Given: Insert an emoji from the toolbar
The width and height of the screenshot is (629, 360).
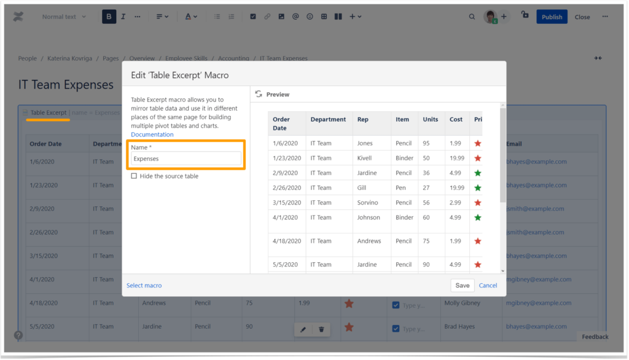Looking at the screenshot, I should tap(309, 17).
